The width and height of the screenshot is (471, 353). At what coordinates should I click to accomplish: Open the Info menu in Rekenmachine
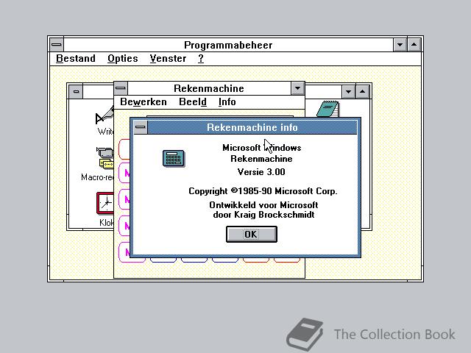[227, 102]
